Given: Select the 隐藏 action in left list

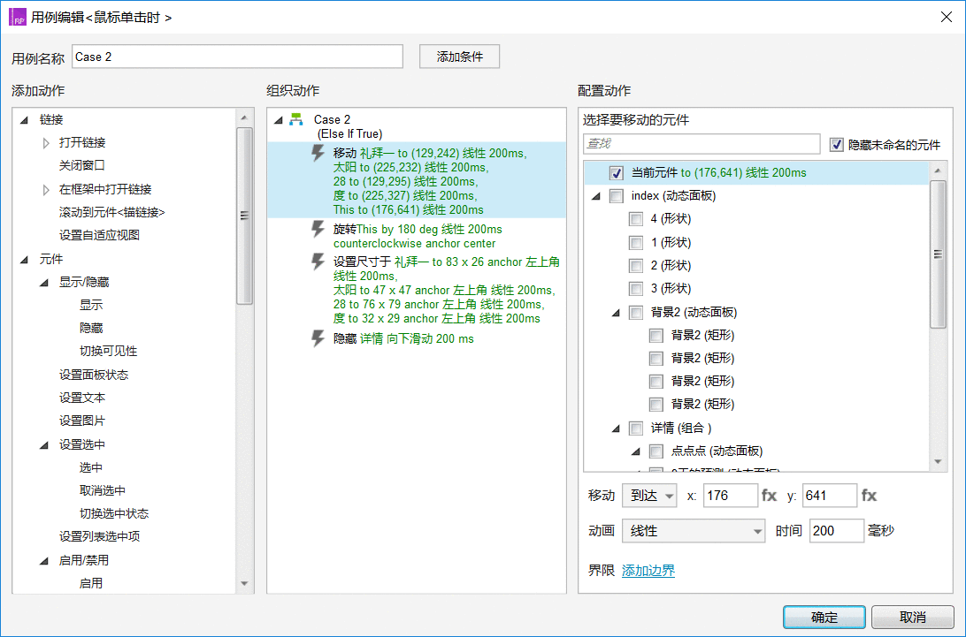Looking at the screenshot, I should click(91, 328).
